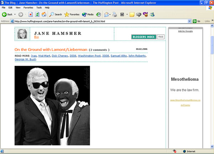Click the RSS button
This screenshot has width=214, height=154.
(x=161, y=37)
